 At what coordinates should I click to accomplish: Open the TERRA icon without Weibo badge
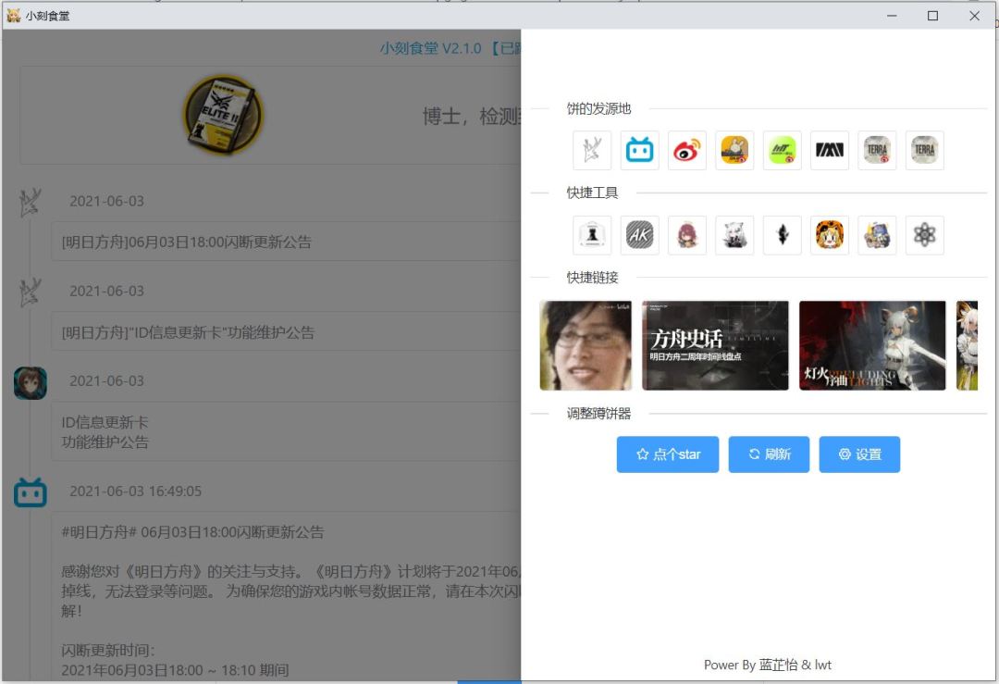pyautogui.click(x=924, y=151)
